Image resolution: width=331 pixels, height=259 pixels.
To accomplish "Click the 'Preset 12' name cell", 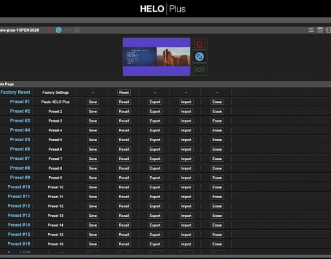I will (x=56, y=207).
